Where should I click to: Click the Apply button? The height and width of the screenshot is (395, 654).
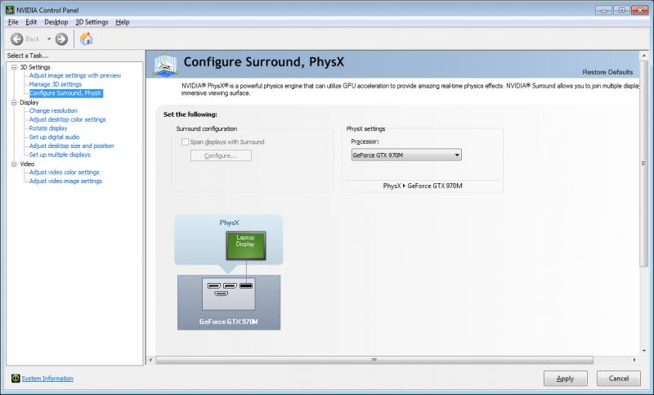click(565, 379)
